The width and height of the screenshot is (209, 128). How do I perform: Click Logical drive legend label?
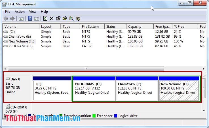tap(128, 116)
